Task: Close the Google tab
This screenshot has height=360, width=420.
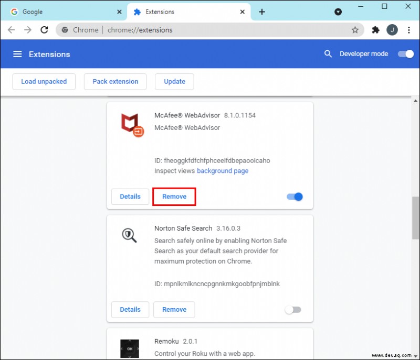Action: tap(120, 12)
